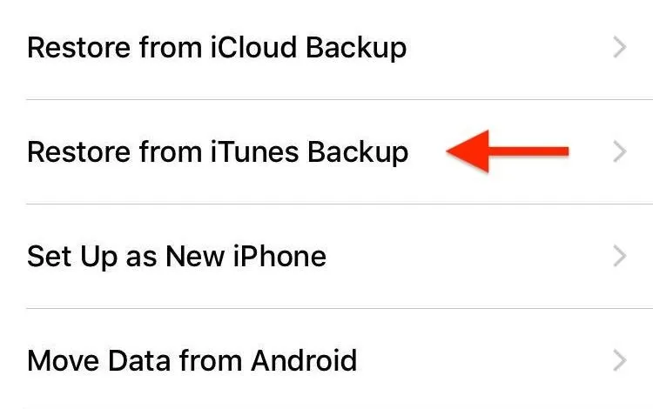Click the triangular head of the red arrow
This screenshot has width=653, height=409.
coord(468,151)
